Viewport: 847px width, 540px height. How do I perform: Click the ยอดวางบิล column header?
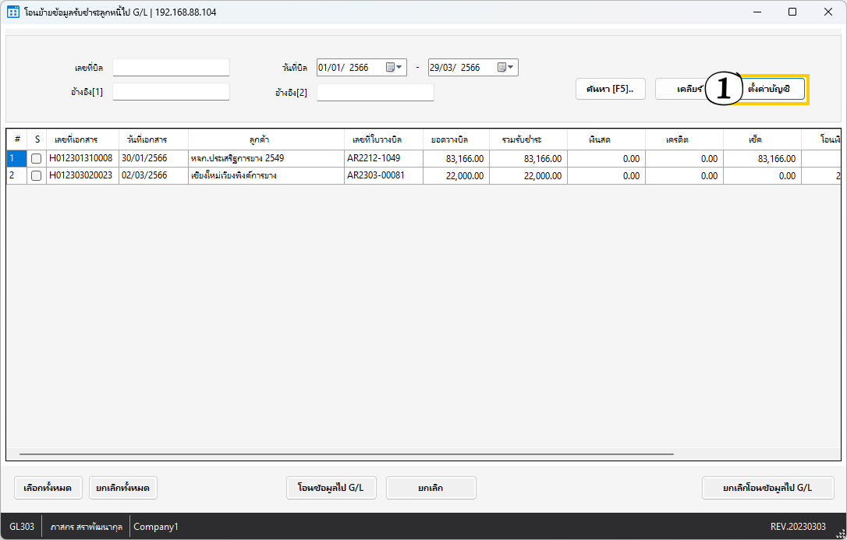[x=456, y=139]
